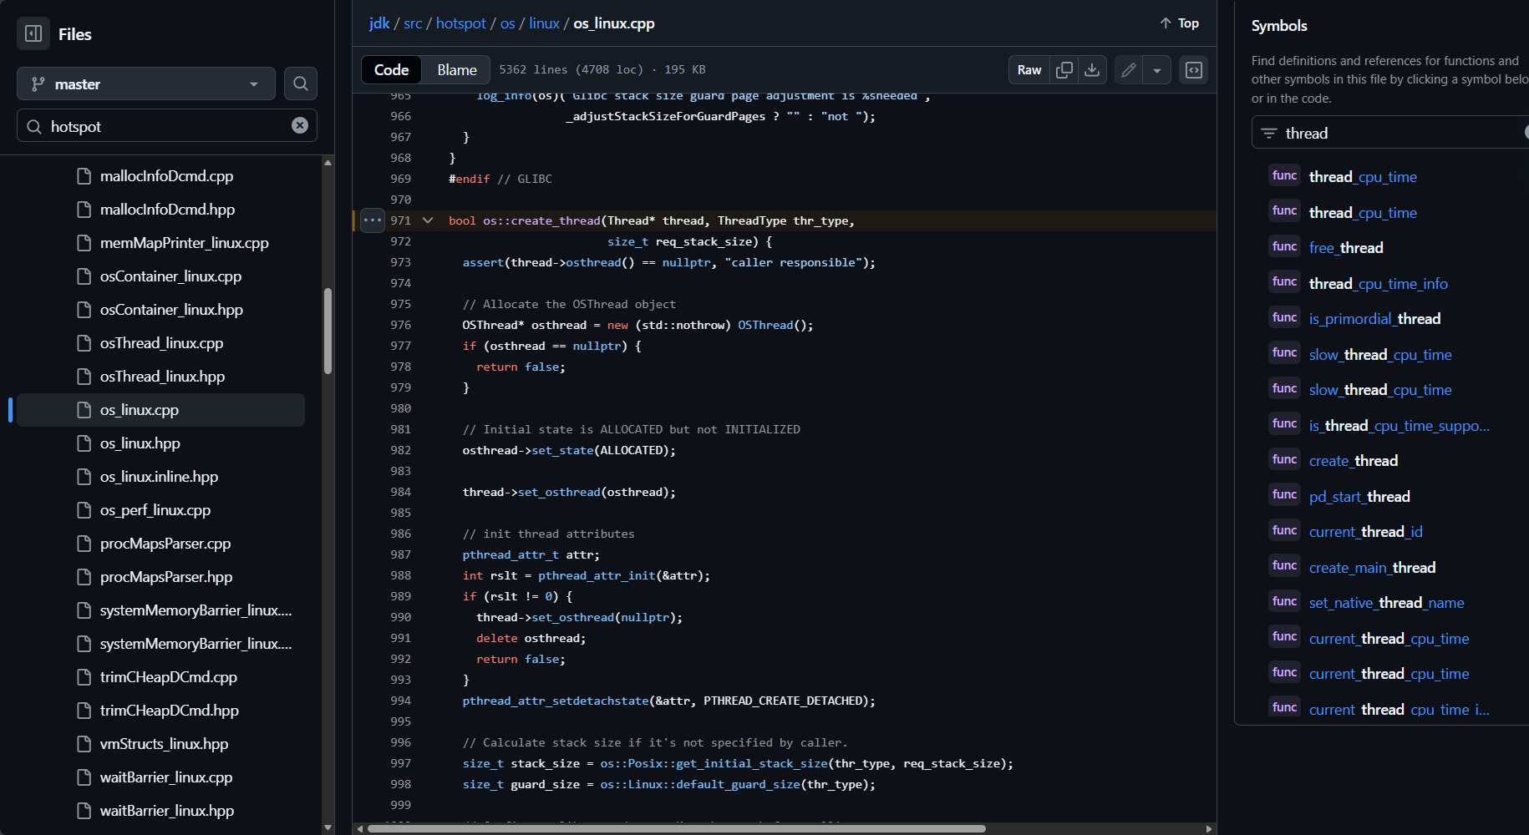Screen dimensions: 1529x835
Task: Collapse the create_thread code block
Action: pos(428,220)
